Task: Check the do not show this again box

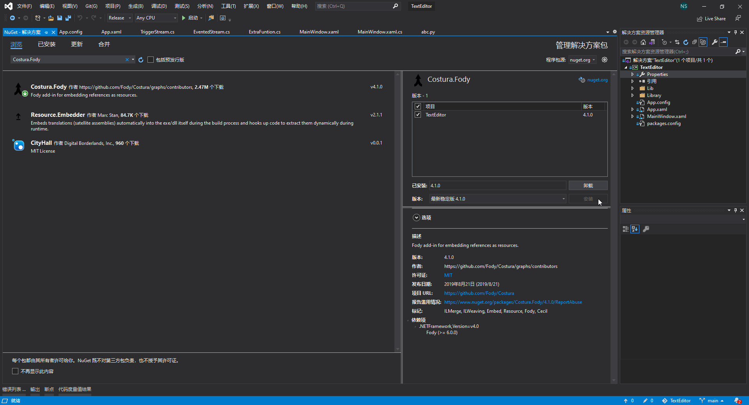Action: tap(15, 371)
